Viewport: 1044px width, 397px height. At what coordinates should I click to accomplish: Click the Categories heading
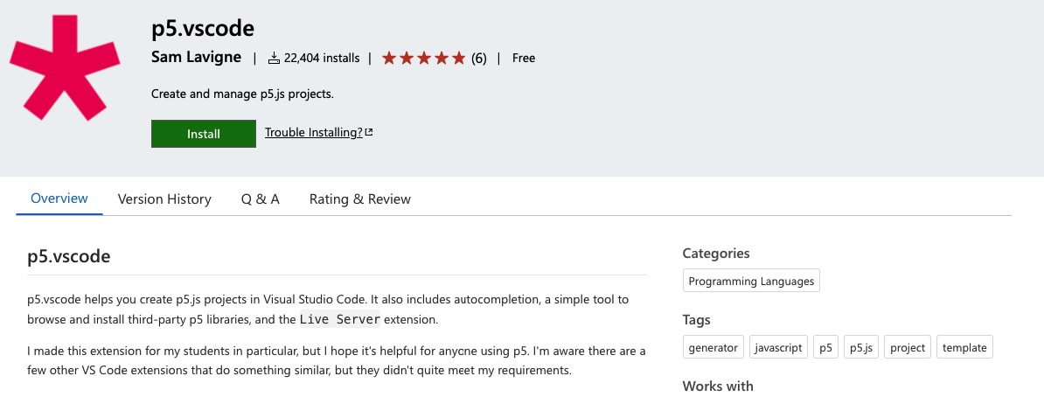coord(716,253)
